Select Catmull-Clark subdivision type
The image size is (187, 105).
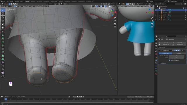click(165, 53)
